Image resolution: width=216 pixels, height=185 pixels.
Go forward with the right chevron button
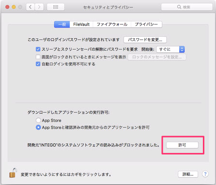pos(39,7)
